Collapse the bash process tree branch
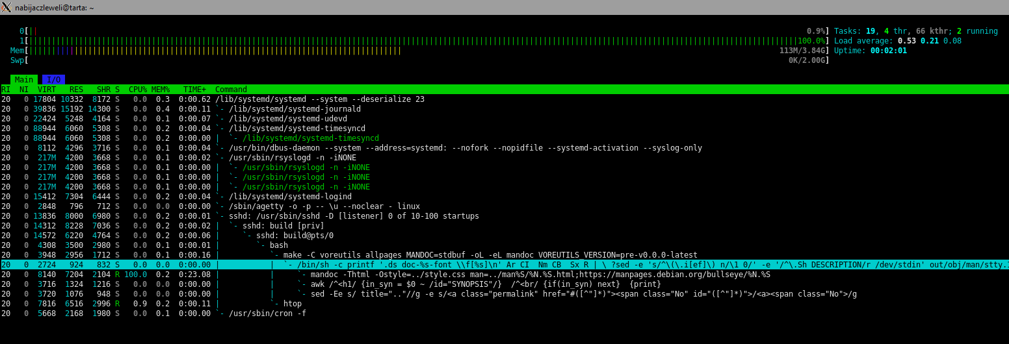This screenshot has height=344, width=1009. tap(278, 245)
